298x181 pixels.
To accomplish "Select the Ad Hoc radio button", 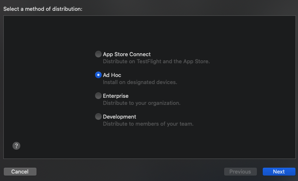I will 98,75.
